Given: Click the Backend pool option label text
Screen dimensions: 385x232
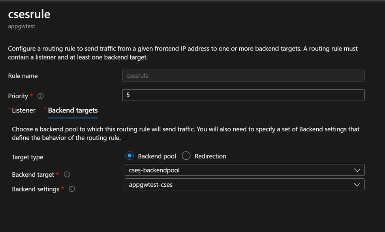Looking at the screenshot, I should coord(157,156).
